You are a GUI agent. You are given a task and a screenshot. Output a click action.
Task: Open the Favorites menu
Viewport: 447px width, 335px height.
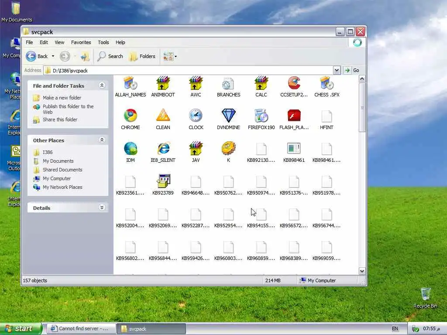[81, 42]
